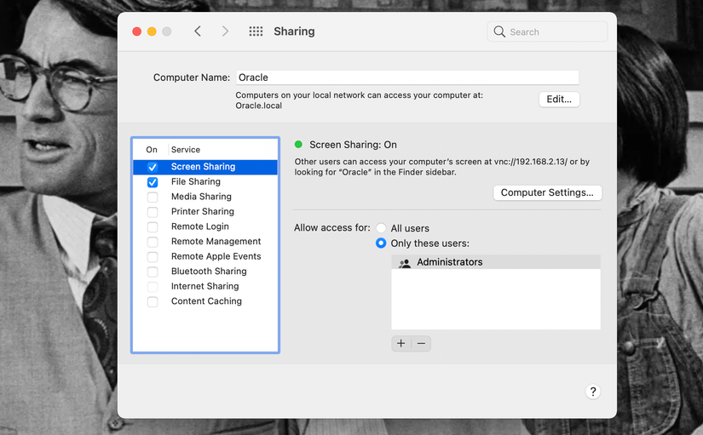
Task: Select the Printer Sharing service row
Action: (x=205, y=211)
